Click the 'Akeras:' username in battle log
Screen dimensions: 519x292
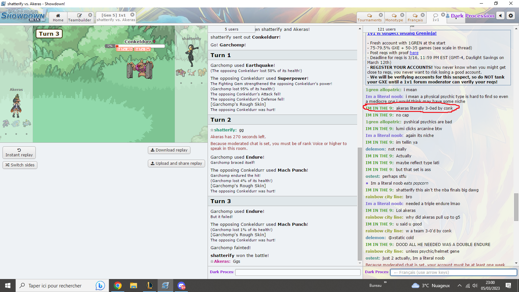click(x=222, y=261)
